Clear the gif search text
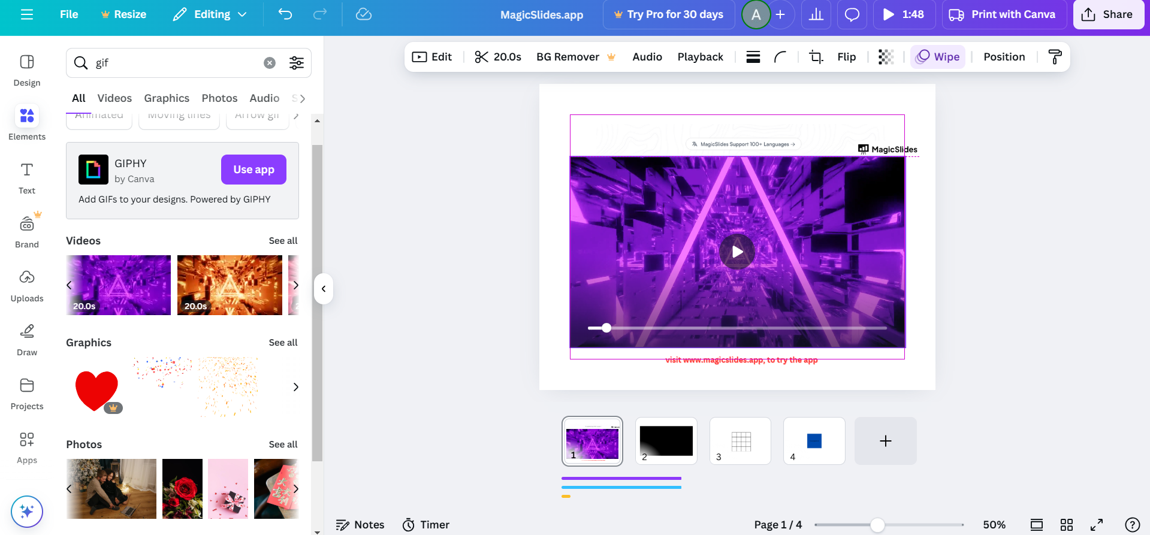This screenshot has height=535, width=1150. (x=270, y=63)
